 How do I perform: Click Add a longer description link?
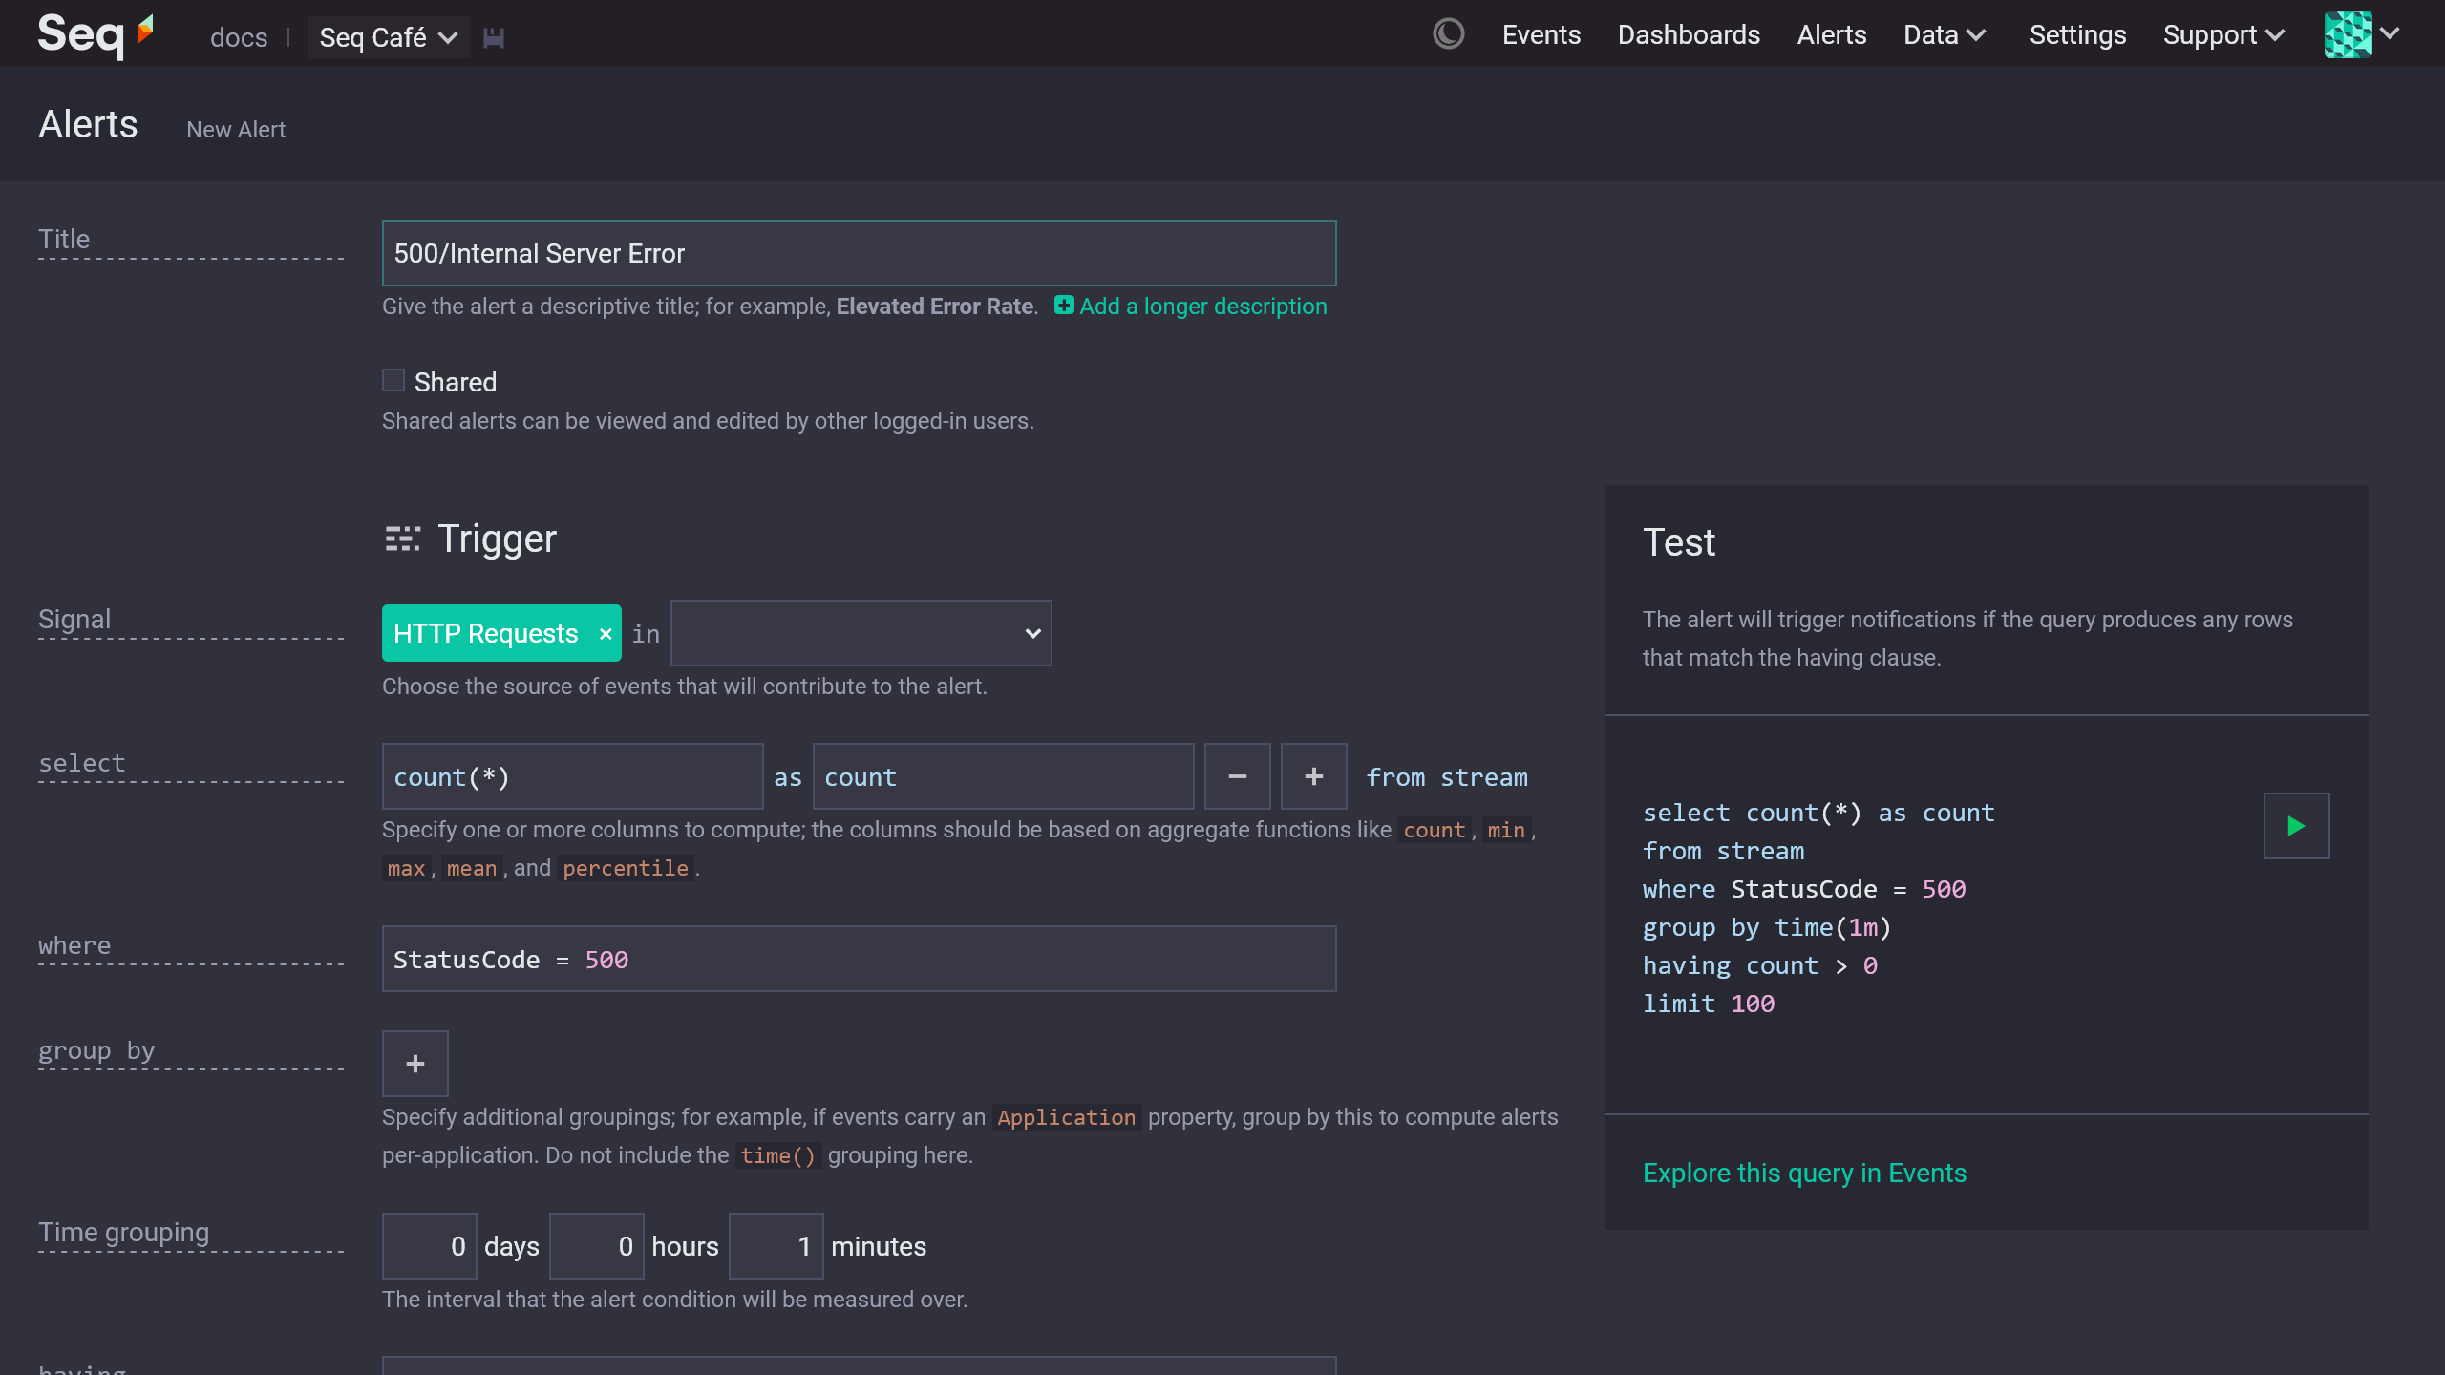1202,306
